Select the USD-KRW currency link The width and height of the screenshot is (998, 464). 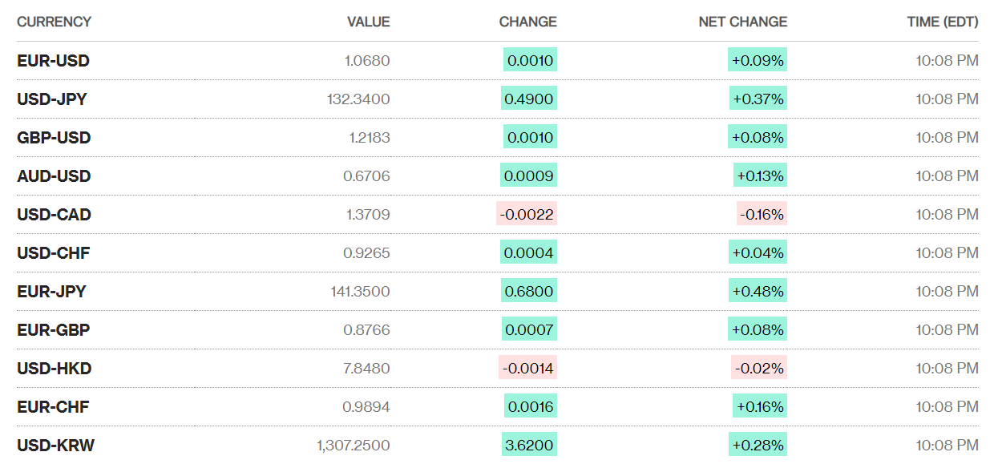55,446
